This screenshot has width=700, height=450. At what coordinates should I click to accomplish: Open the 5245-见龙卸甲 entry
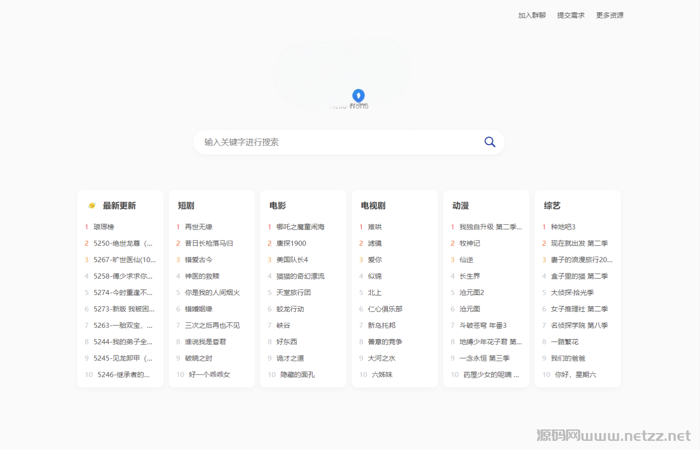tap(123, 359)
